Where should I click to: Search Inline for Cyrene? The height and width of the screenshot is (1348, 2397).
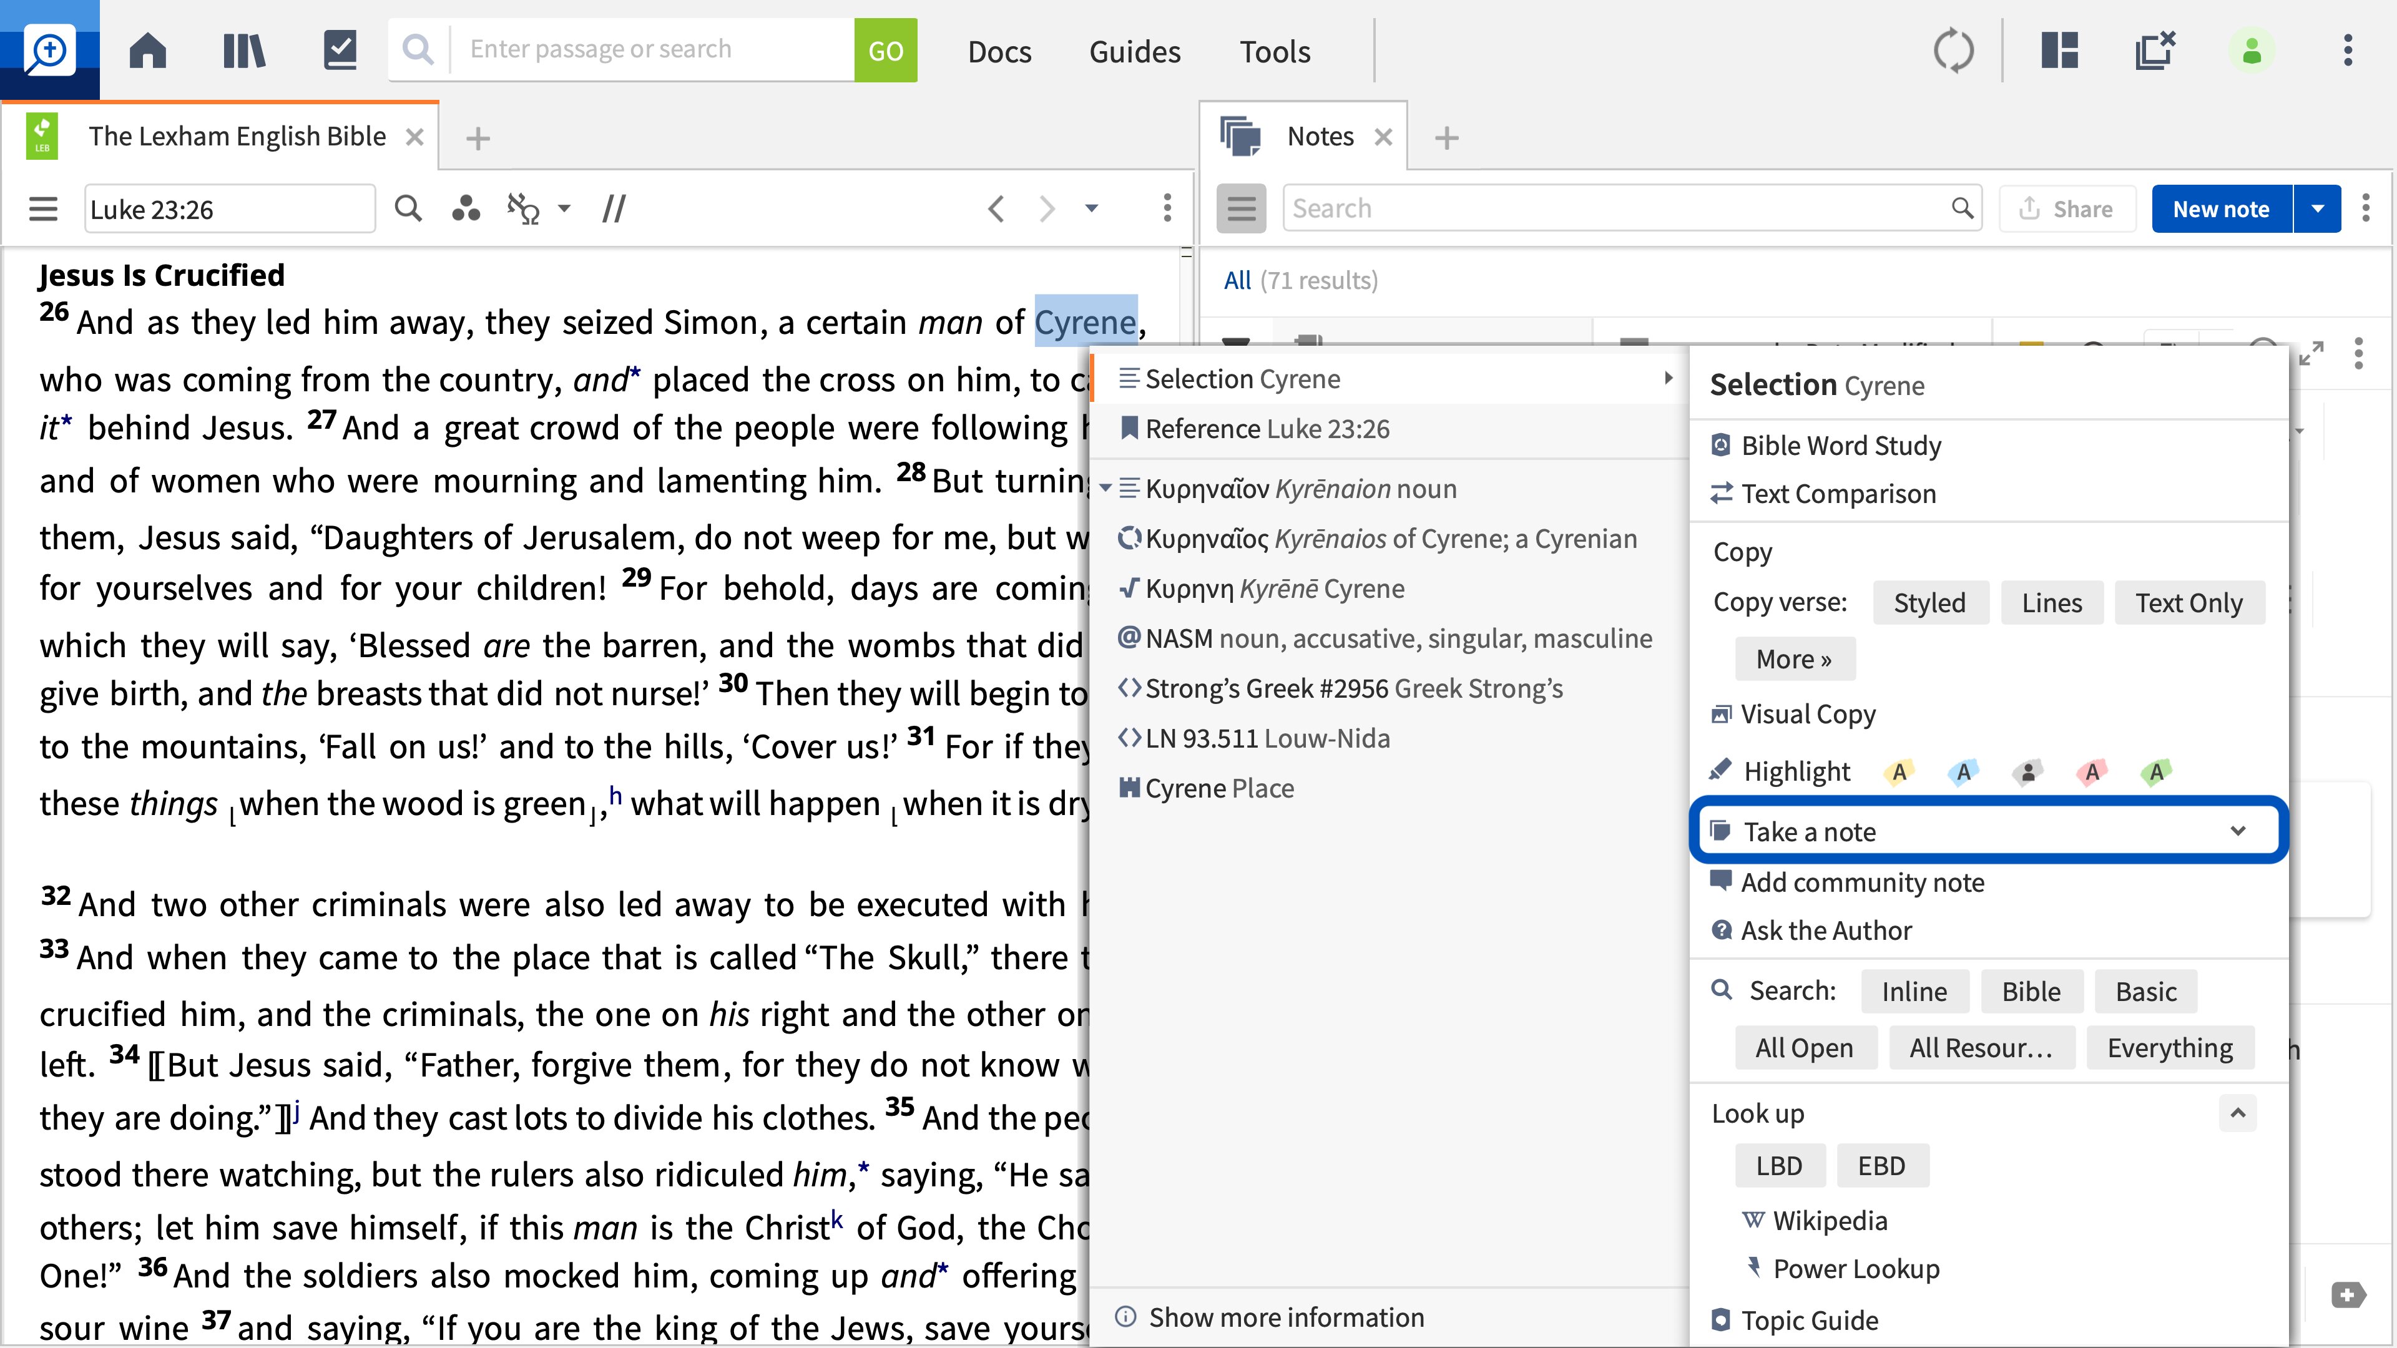1914,992
